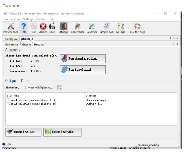Viewport: 184px width, 154px height.
Task: Select the Results tab
Action: (39, 44)
